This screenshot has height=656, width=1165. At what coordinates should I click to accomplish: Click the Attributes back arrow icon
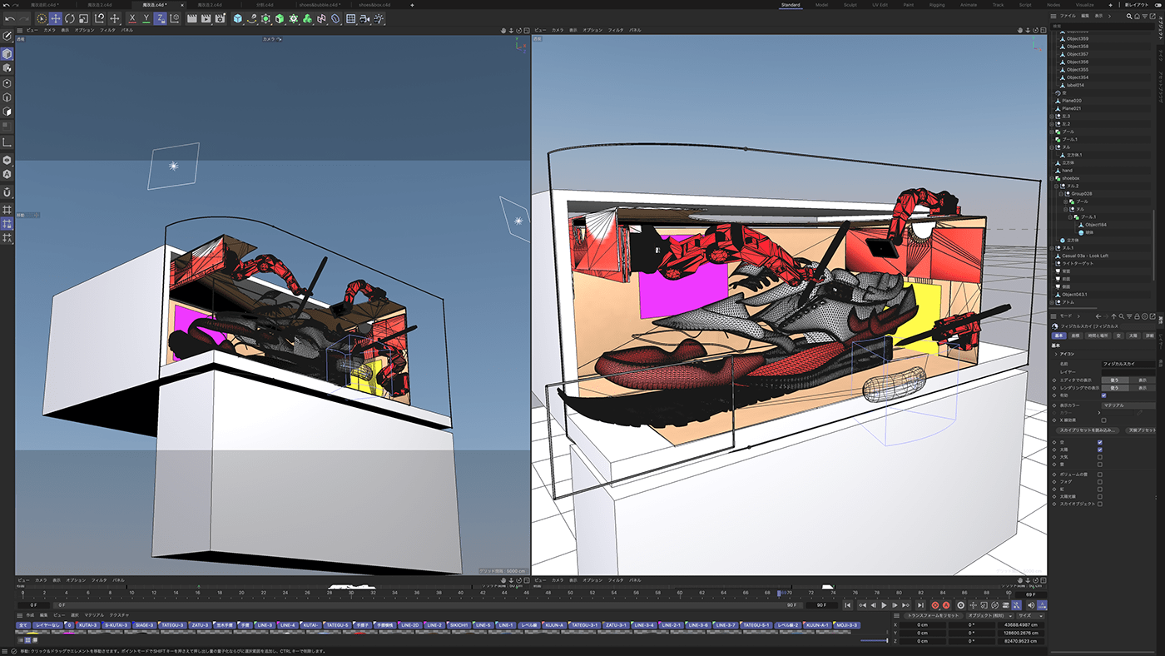click(x=1098, y=316)
